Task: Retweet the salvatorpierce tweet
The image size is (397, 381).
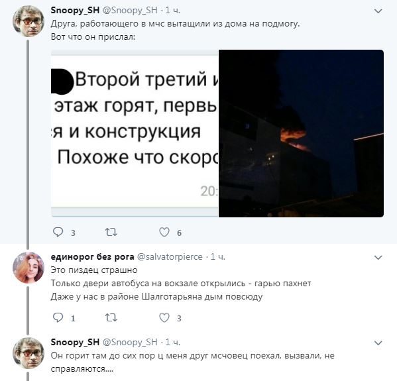Action: point(111,317)
